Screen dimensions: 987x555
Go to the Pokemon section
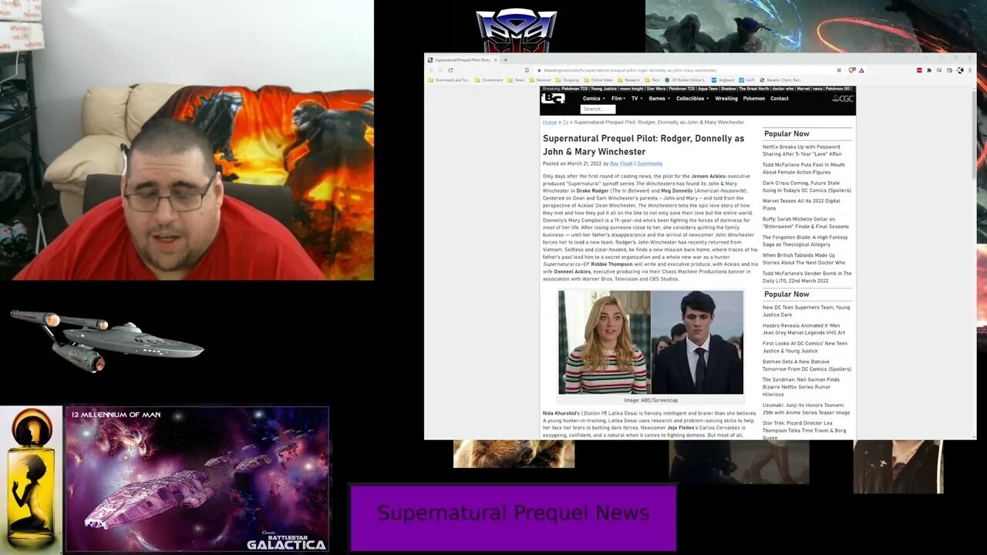pos(754,99)
